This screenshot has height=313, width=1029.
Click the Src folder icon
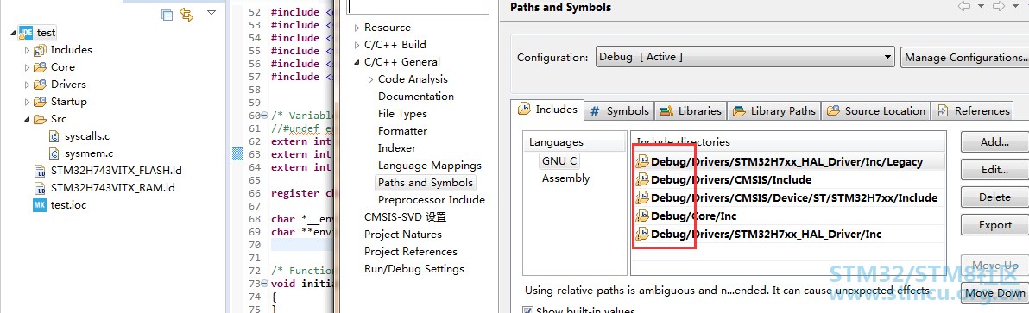(x=40, y=119)
